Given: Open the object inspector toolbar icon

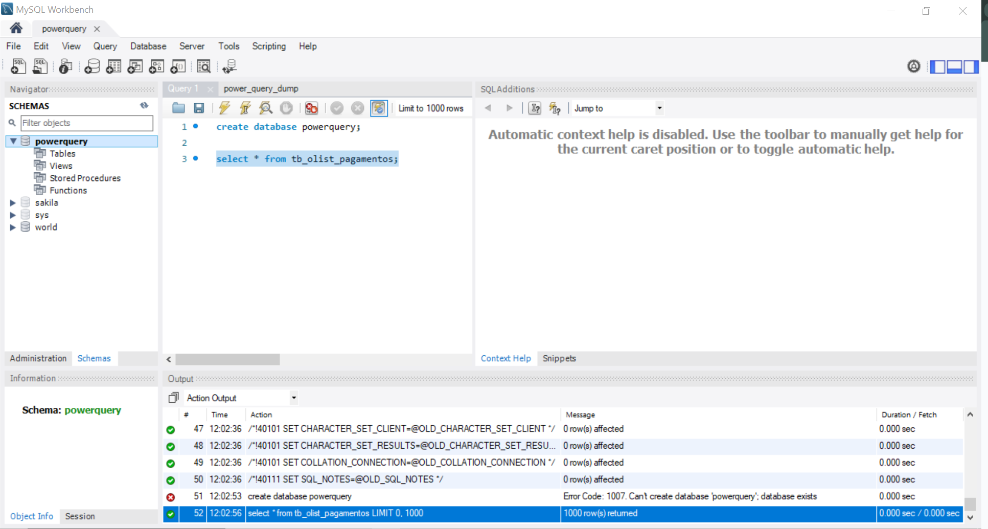Looking at the screenshot, I should (65, 66).
